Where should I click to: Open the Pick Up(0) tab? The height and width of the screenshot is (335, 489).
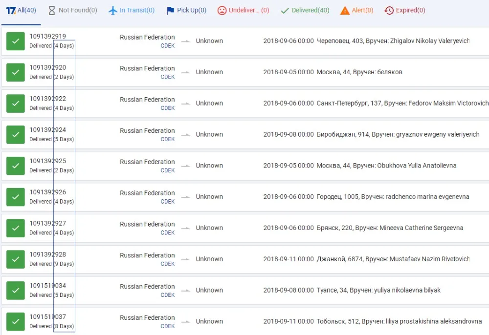click(x=186, y=11)
